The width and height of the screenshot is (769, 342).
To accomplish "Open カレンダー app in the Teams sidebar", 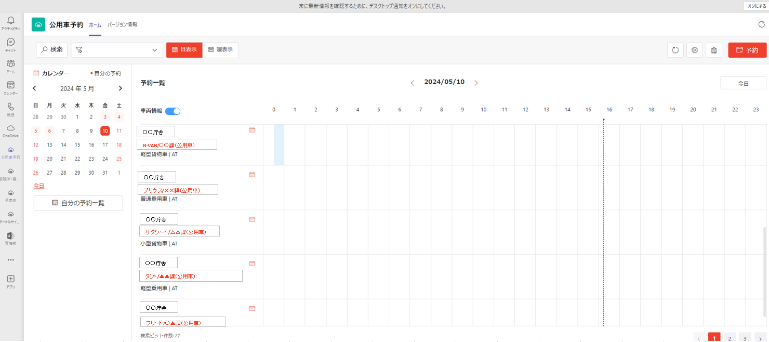I will pos(11,88).
